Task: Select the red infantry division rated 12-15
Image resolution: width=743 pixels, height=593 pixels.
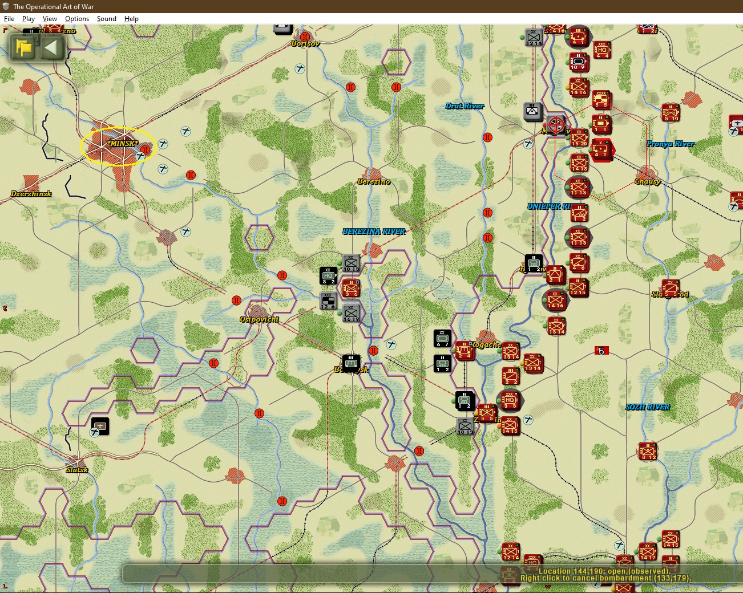Action: [x=578, y=287]
